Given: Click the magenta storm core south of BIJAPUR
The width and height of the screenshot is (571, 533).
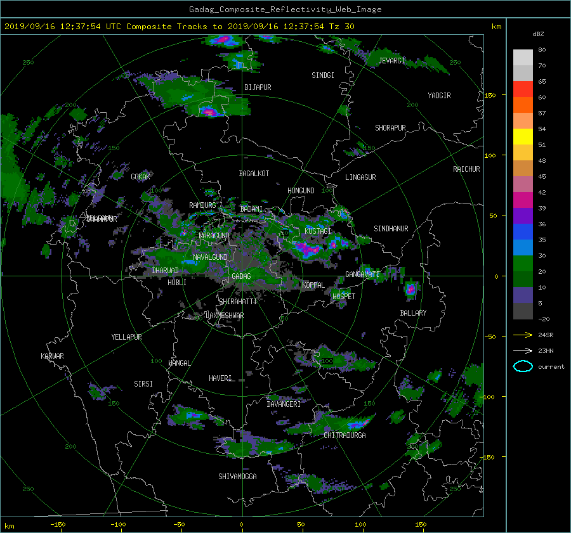Looking at the screenshot, I should coord(211,112).
